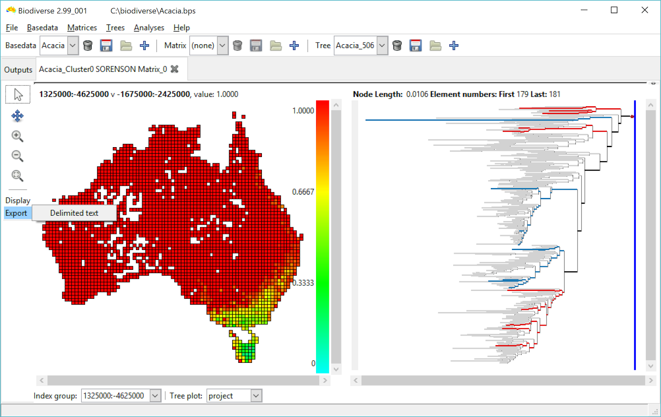Viewport: 661px width, 417px height.
Task: Click the color scale gradient bar
Action: tap(322, 236)
